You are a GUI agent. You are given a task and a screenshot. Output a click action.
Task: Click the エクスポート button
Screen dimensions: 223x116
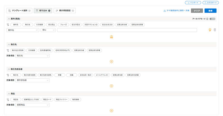point(211,3)
